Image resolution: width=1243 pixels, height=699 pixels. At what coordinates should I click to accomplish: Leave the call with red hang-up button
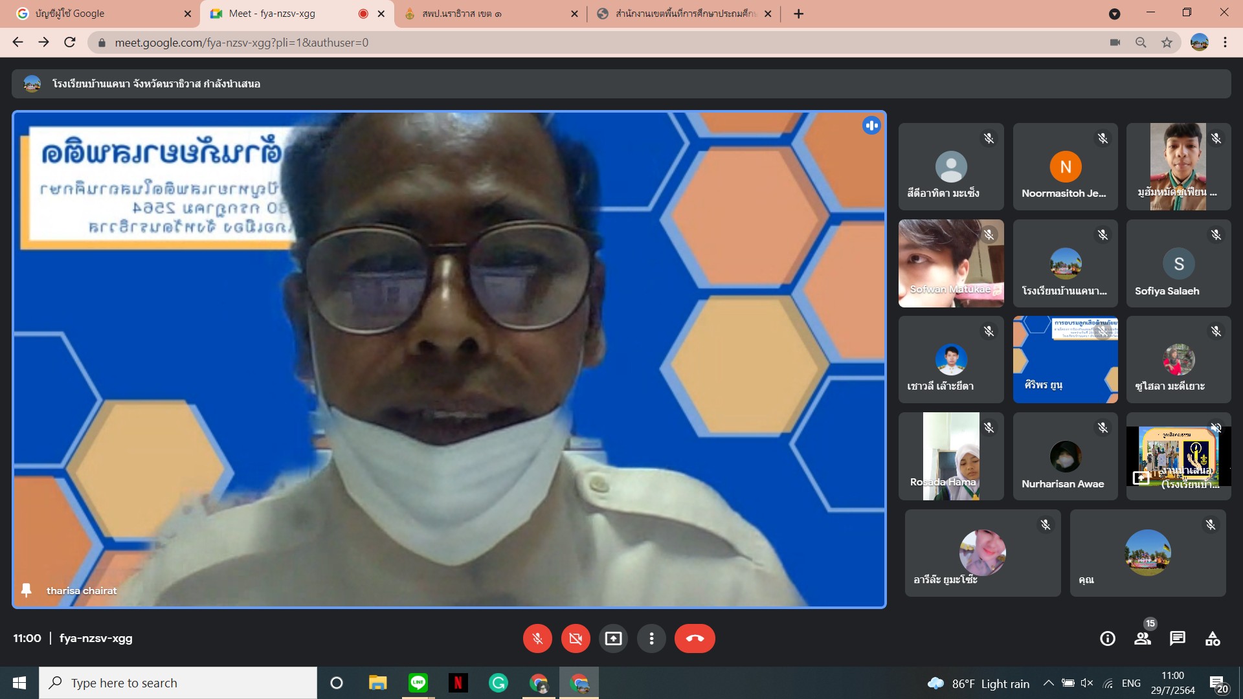coord(695,639)
